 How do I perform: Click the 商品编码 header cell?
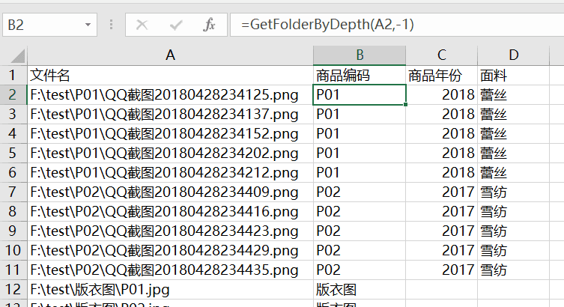click(360, 75)
